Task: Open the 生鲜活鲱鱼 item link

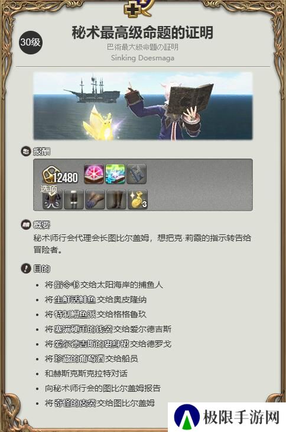Action: [x=75, y=299]
